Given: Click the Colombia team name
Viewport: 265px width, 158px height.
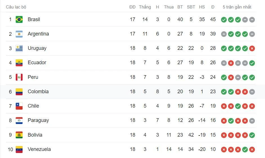Looking at the screenshot, I should pyautogui.click(x=38, y=92).
